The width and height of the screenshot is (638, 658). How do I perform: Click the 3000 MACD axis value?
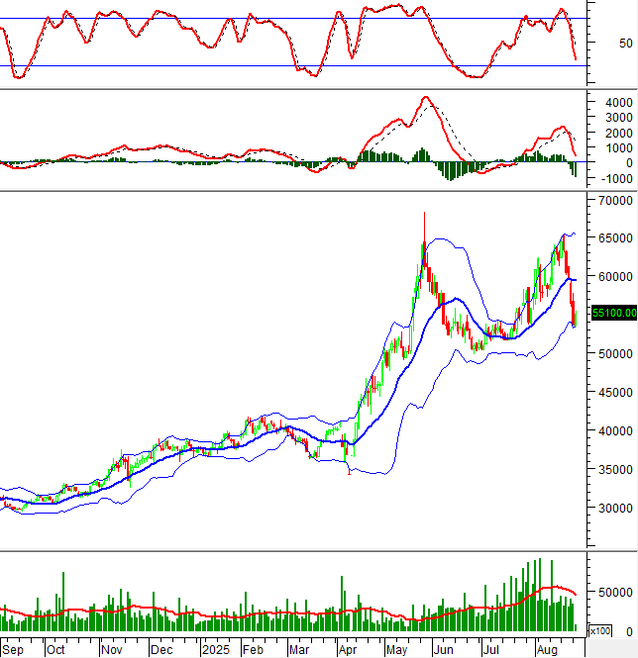coord(618,118)
